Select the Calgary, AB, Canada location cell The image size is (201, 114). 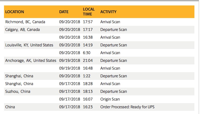click(22, 30)
